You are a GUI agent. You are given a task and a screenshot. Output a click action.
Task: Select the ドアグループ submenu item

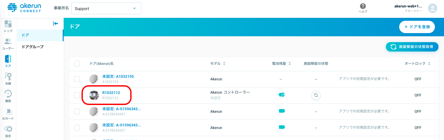40,47
